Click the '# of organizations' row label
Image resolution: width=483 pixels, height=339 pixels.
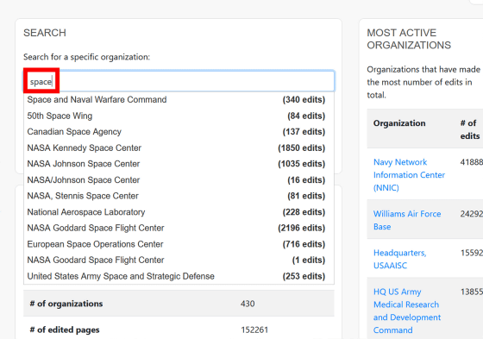pyautogui.click(x=66, y=304)
